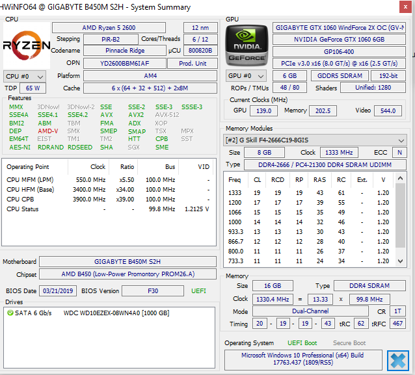
Task: Click the BIOS date 03/21/2019 field
Action: (58, 291)
